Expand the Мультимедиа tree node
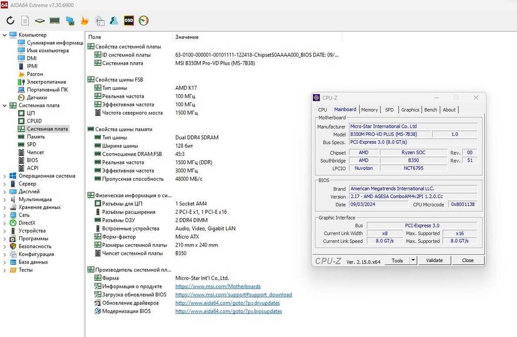 tap(5, 200)
